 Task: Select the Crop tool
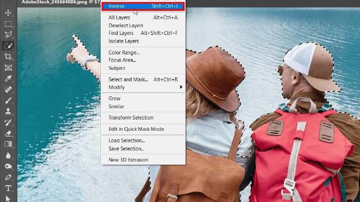click(x=8, y=56)
